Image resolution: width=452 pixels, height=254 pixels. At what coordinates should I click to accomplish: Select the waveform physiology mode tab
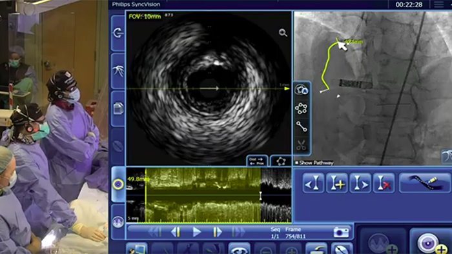[118, 222]
